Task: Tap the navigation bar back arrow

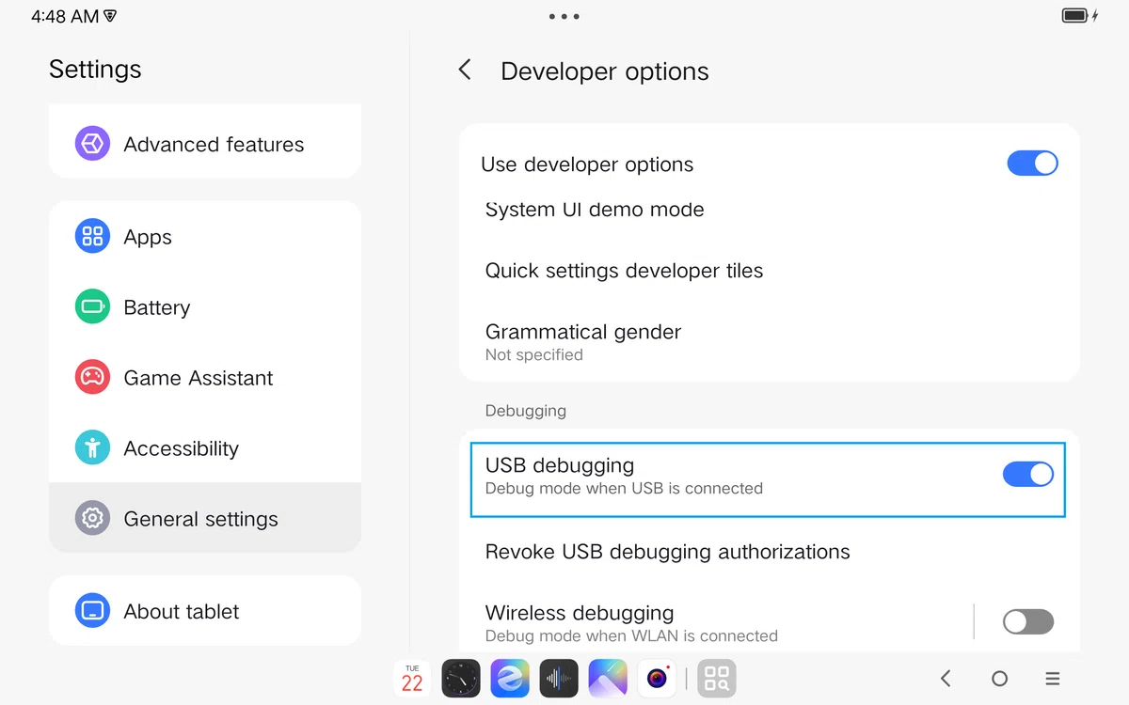Action: tap(946, 678)
